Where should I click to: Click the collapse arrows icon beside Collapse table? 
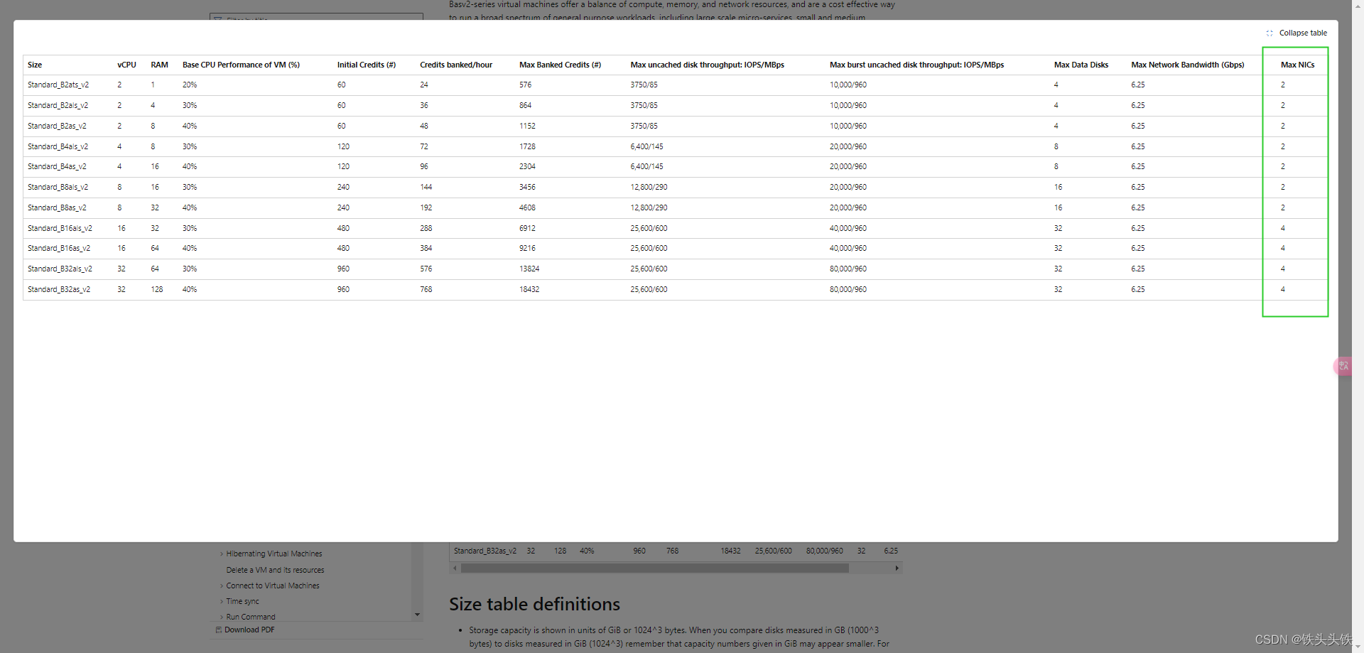click(x=1270, y=33)
